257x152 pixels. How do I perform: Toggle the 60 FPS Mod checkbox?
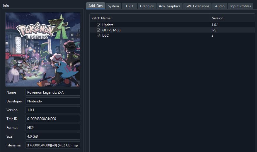tap(98, 30)
